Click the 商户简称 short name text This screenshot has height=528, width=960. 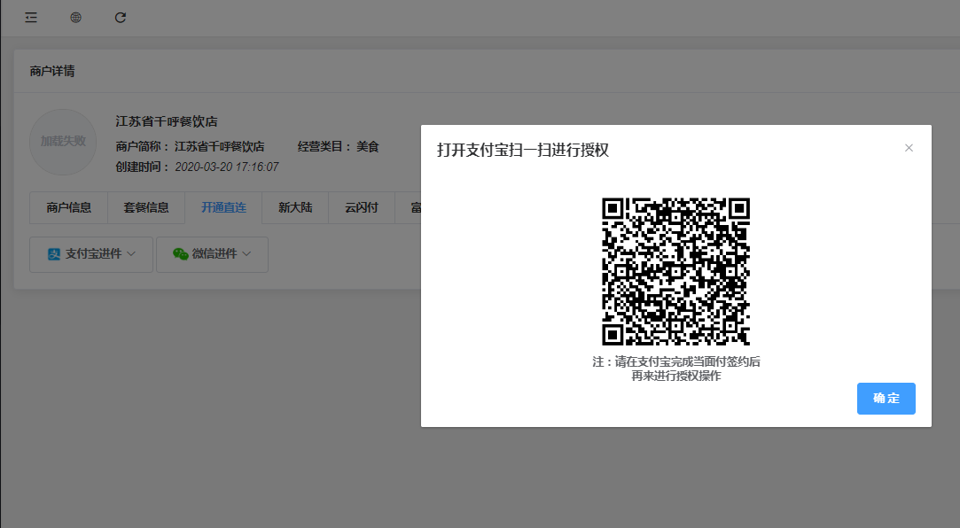[190, 147]
